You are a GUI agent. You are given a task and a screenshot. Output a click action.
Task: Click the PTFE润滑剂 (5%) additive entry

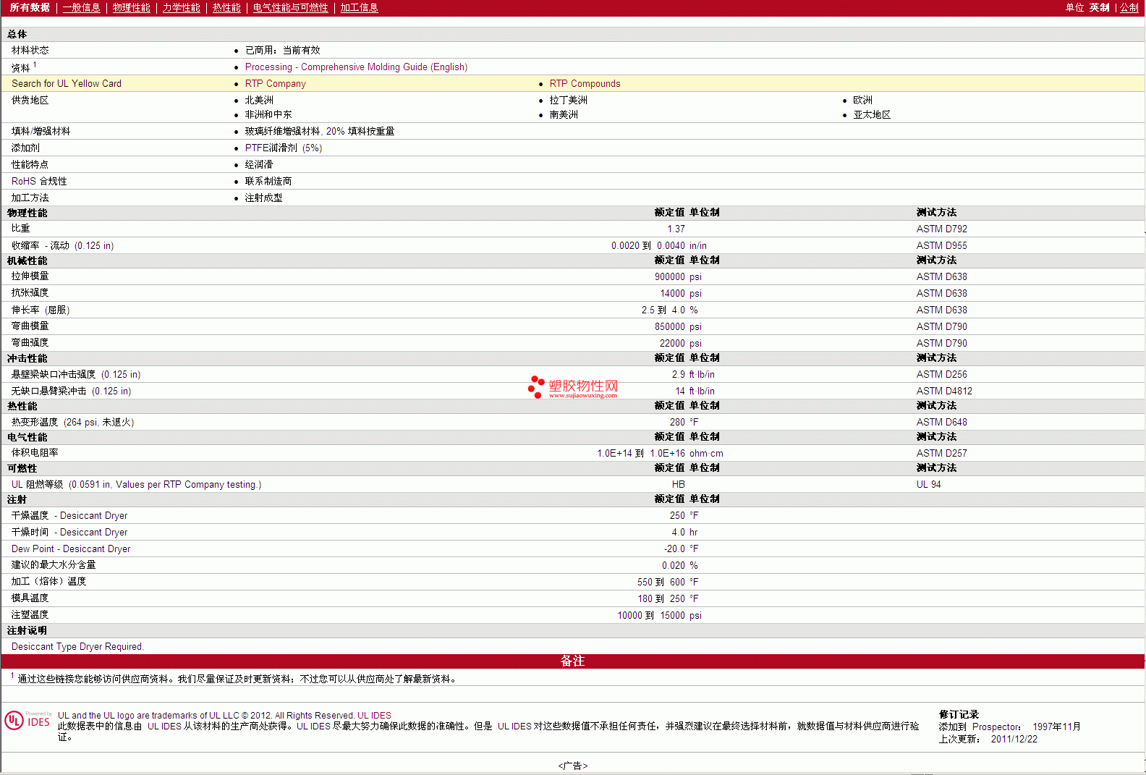[283, 148]
